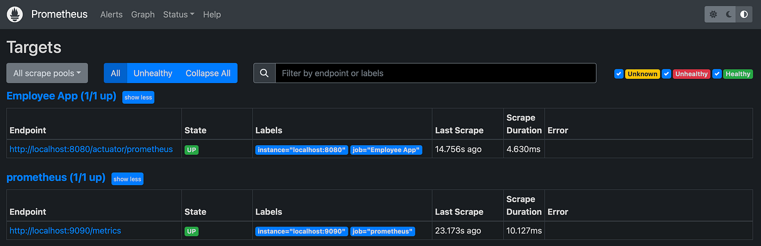761x246 pixels.
Task: Open the All scrape pools dropdown
Action: pos(47,73)
